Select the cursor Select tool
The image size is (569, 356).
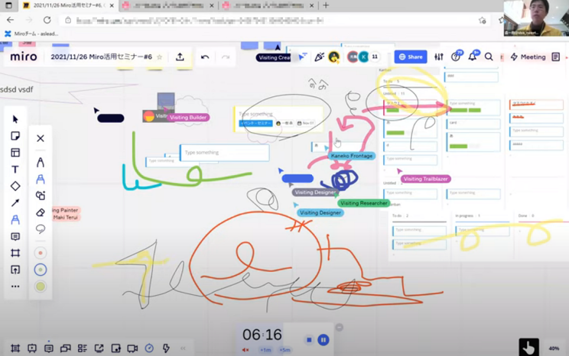tap(15, 119)
